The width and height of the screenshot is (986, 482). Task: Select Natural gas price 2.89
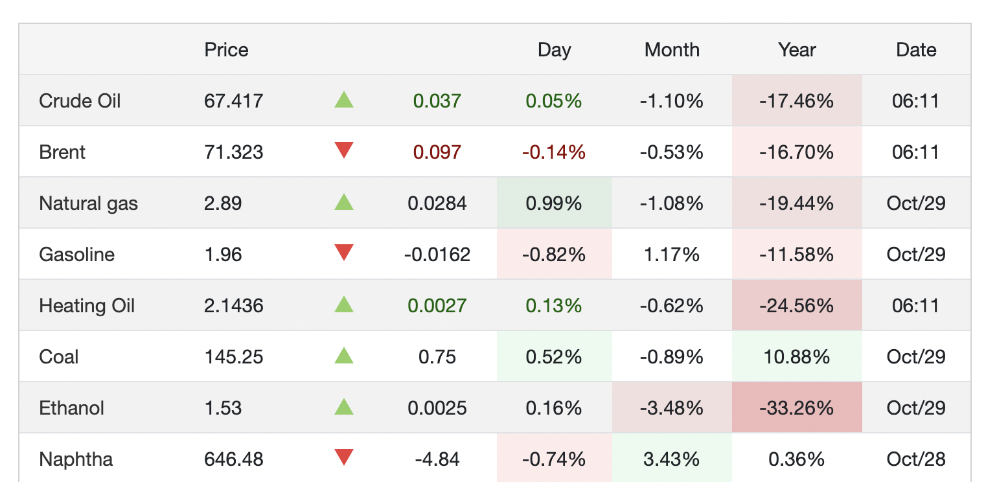(223, 203)
